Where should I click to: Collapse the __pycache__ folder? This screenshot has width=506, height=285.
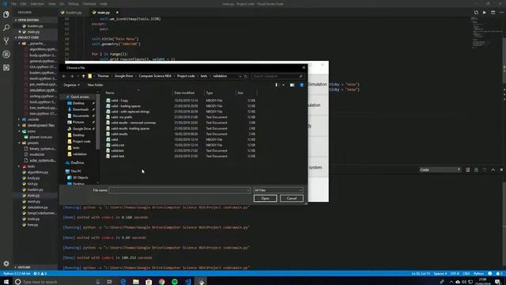[x=36, y=44]
